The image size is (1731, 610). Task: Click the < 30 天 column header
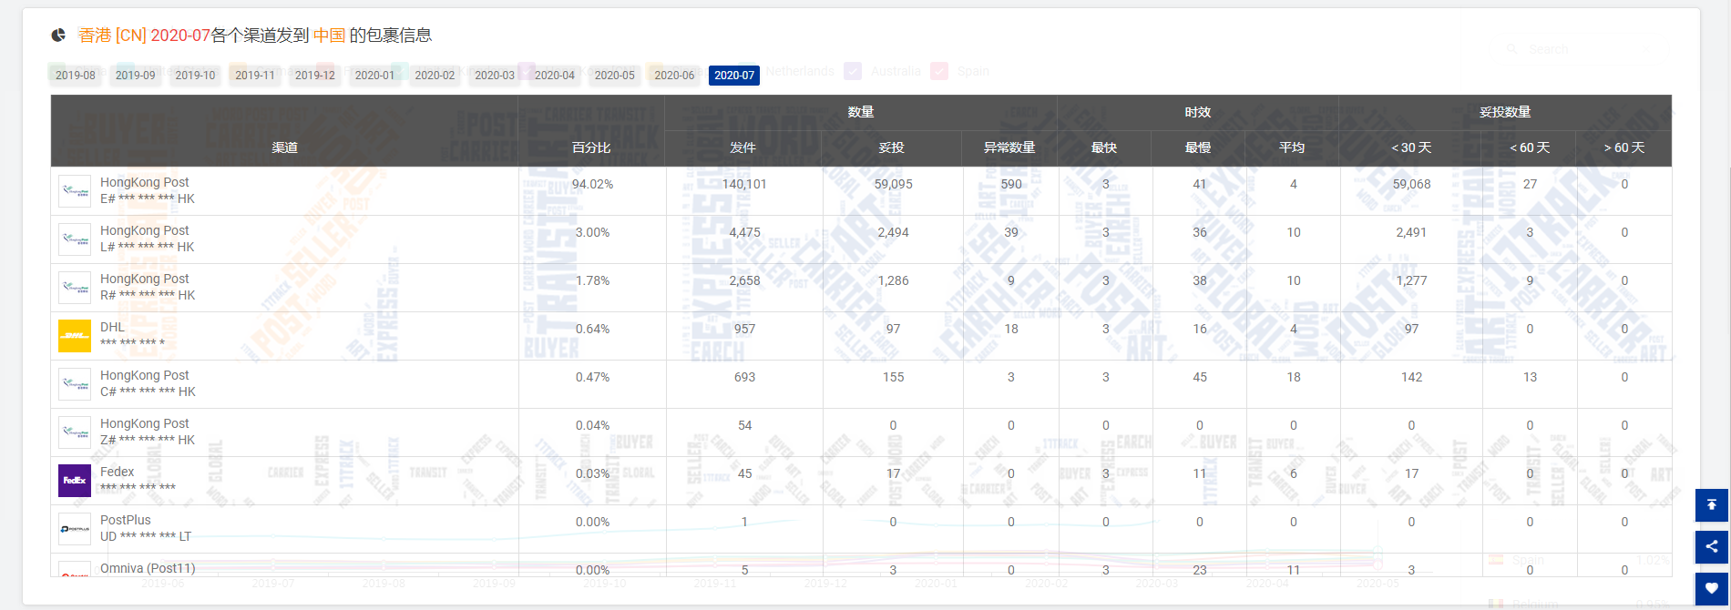[x=1411, y=147]
